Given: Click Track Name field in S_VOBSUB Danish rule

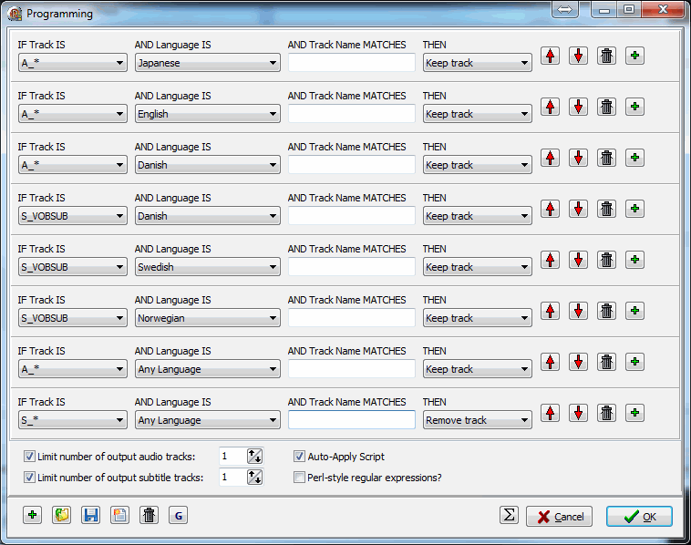Looking at the screenshot, I should click(352, 216).
